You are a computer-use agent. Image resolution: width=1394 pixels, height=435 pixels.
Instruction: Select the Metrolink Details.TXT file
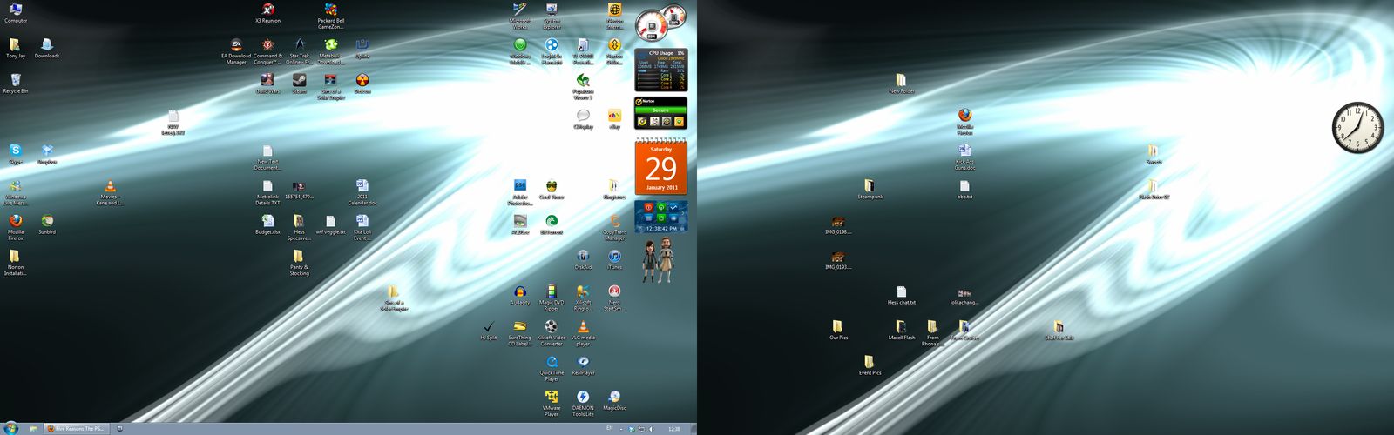click(267, 192)
